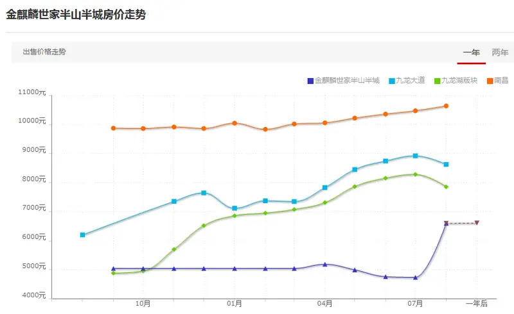This screenshot has height=314, width=514.
Task: Select the last orange 南昌 data point
Action: 446,106
